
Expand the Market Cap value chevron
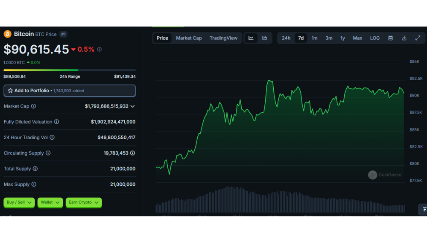coord(133,106)
